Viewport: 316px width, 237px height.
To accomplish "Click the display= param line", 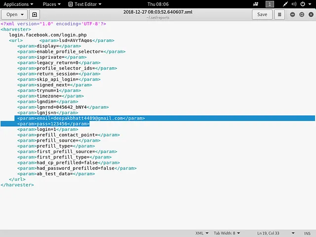I will 49,46.
